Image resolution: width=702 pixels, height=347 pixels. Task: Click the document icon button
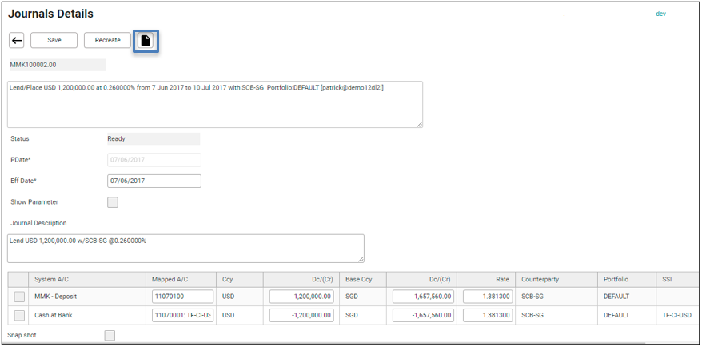pos(146,40)
